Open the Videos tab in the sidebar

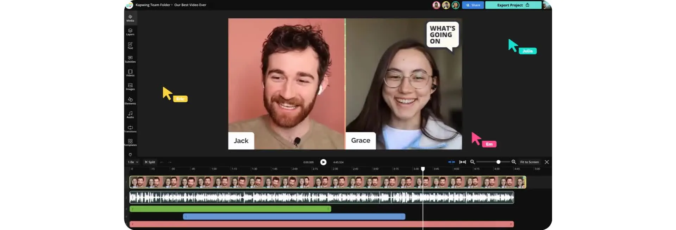click(130, 73)
